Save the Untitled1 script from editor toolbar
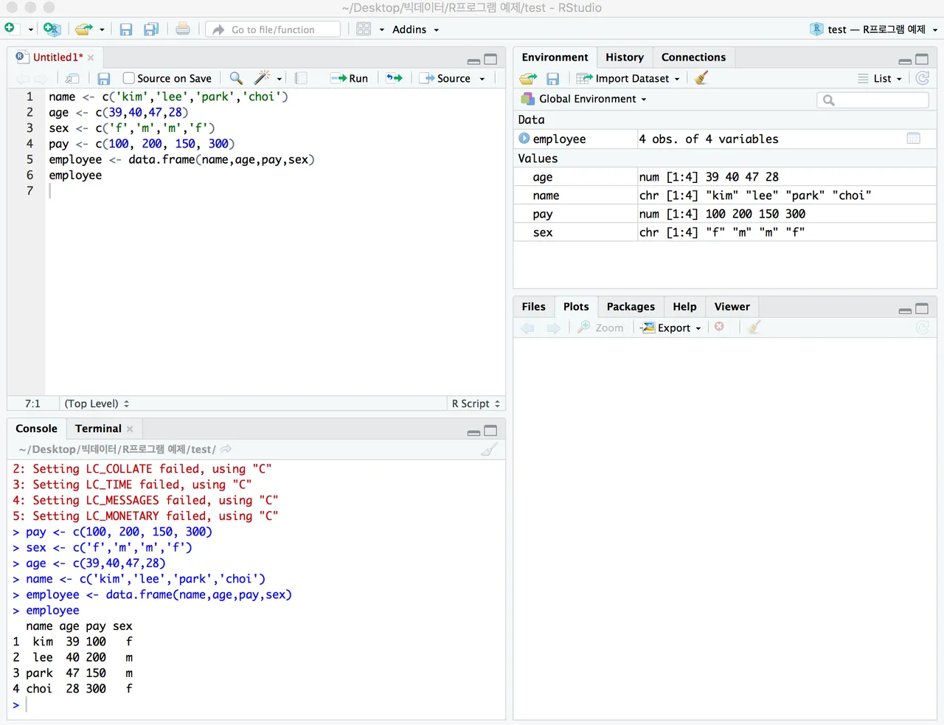944x725 pixels. (x=104, y=78)
